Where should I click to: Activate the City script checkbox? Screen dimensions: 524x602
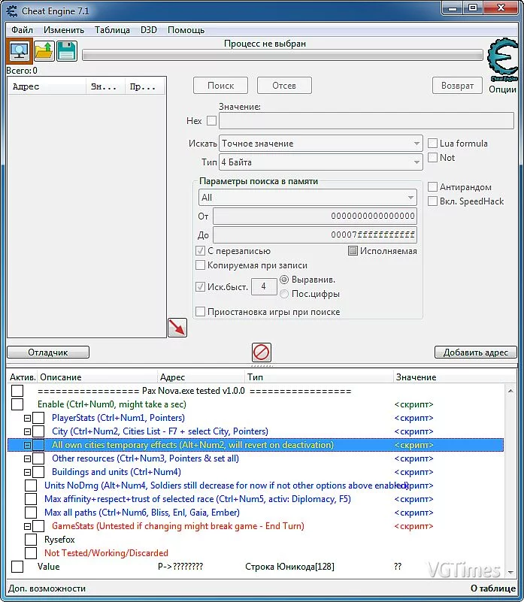[x=38, y=431]
